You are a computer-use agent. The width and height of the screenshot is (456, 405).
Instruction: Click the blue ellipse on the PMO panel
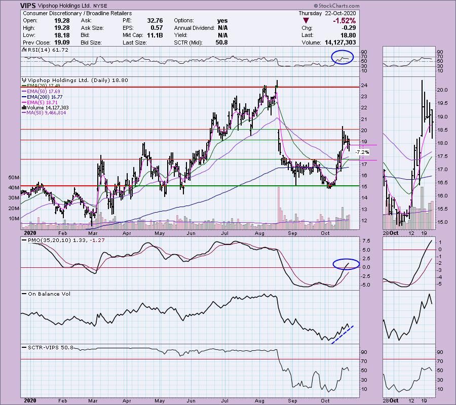tap(346, 263)
